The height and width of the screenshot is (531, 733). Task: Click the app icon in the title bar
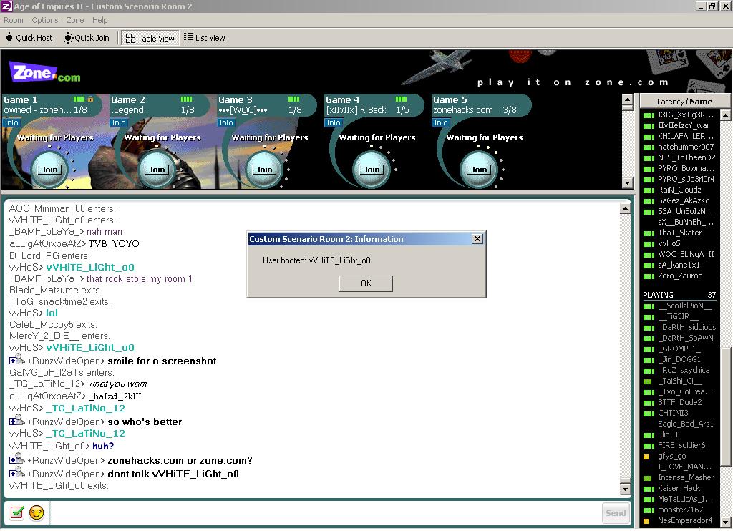[x=6, y=6]
